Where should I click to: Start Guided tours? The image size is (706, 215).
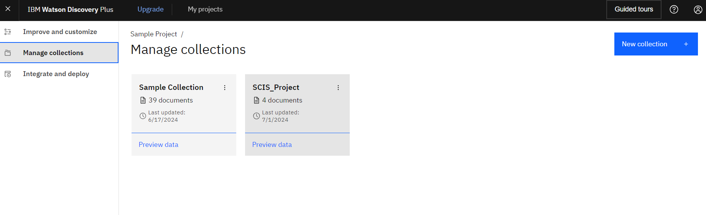(634, 9)
